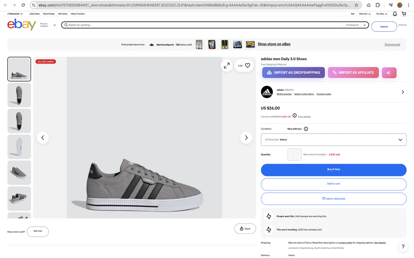
Task: Click the info icon beside New with box
Action: [306, 129]
